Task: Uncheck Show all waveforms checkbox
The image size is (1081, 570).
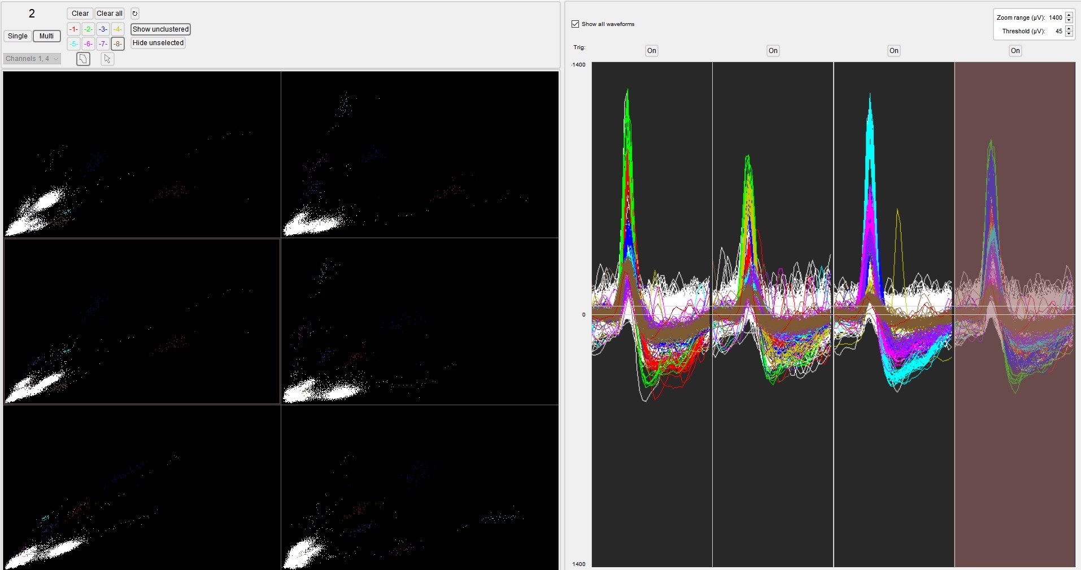Action: pyautogui.click(x=575, y=24)
